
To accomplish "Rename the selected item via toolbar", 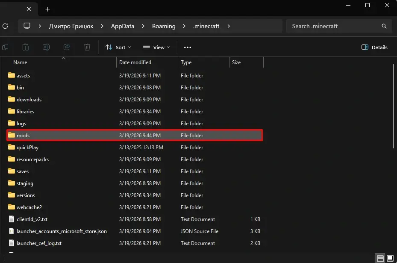I will coord(46,47).
